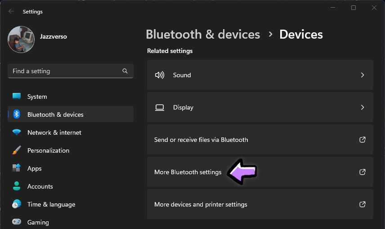Click the Accounts person icon
The height and width of the screenshot is (229, 385).
pos(17,186)
